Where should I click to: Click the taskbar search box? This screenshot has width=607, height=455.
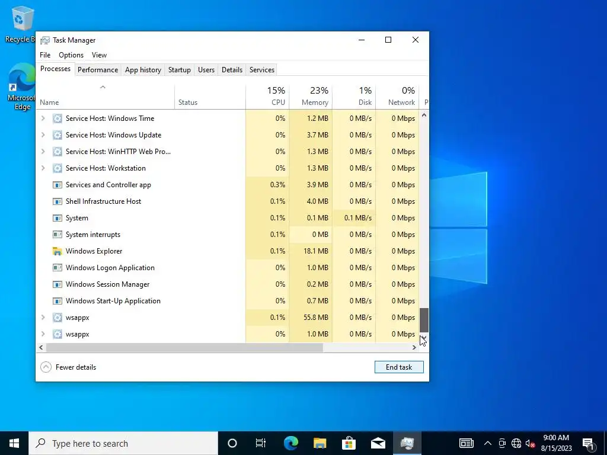pos(123,443)
